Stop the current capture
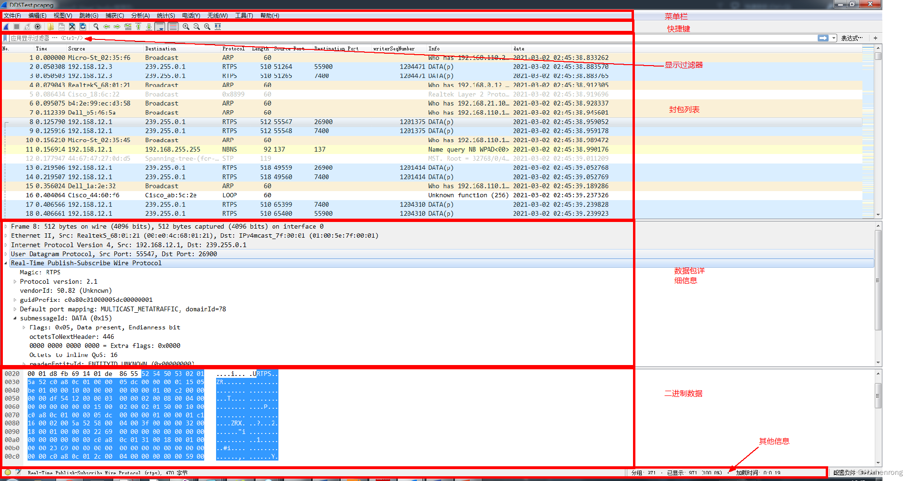 17,27
